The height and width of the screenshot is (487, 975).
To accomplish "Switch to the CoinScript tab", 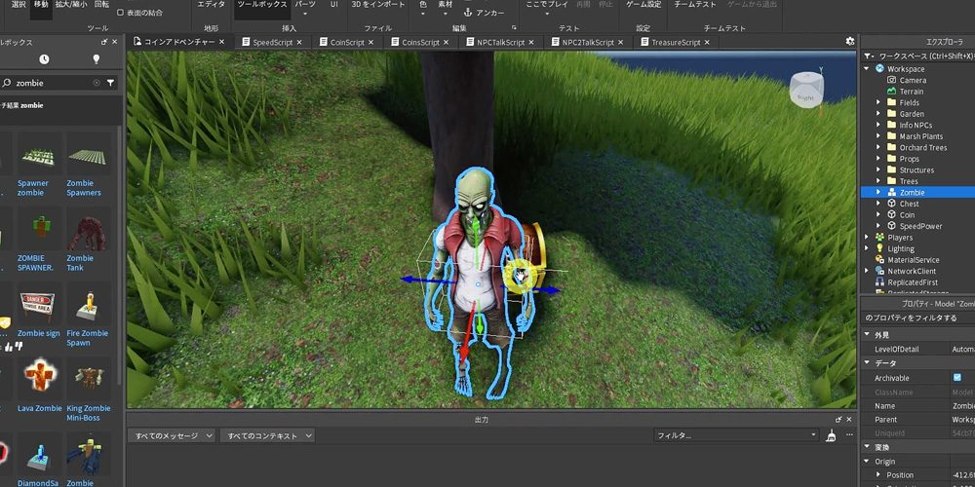I will point(348,42).
